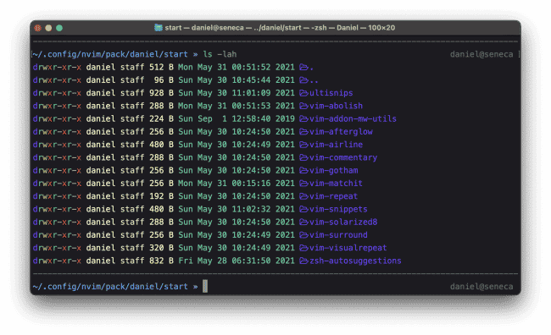This screenshot has height=335, width=551.
Task: Click the '320 B' size of vim-visualrepeat
Action: click(x=161, y=248)
